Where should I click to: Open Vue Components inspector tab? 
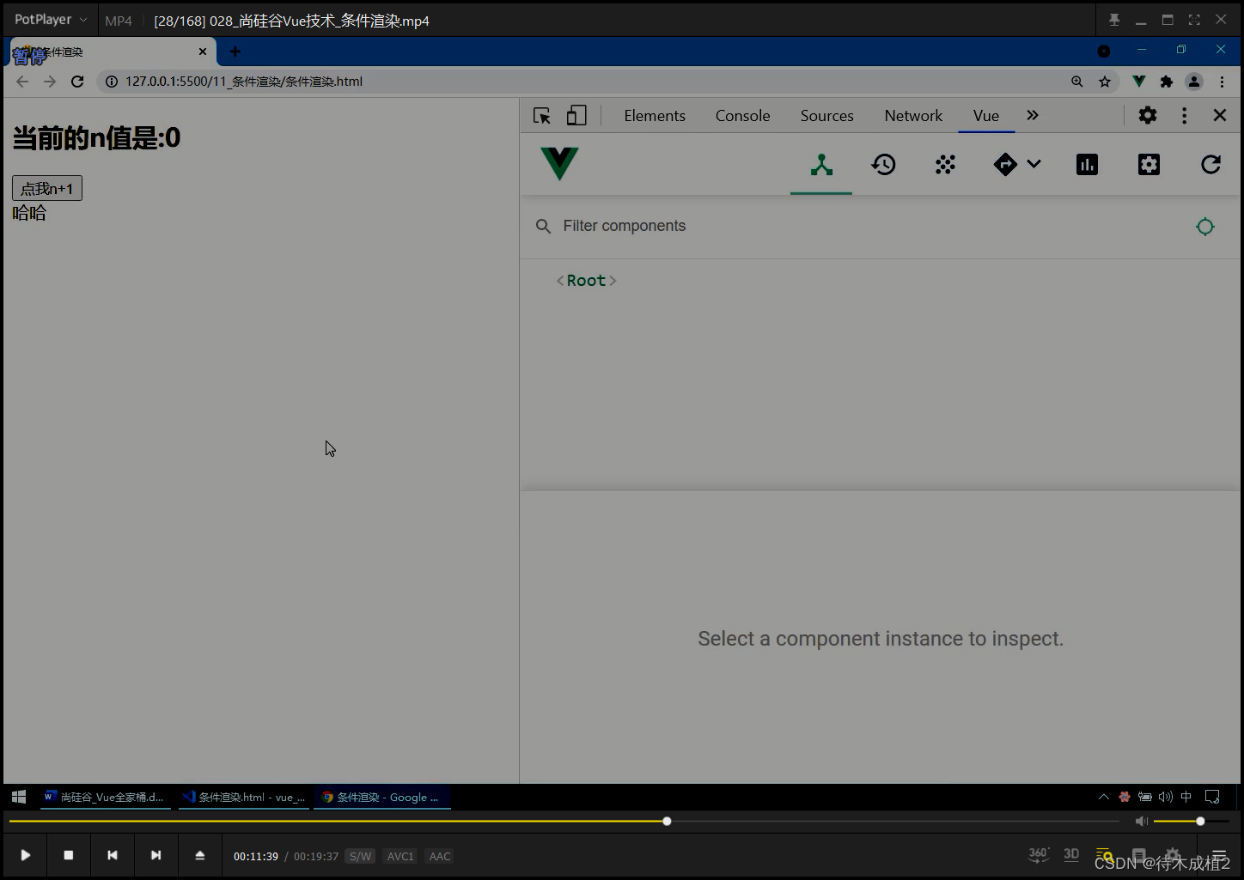coord(821,165)
